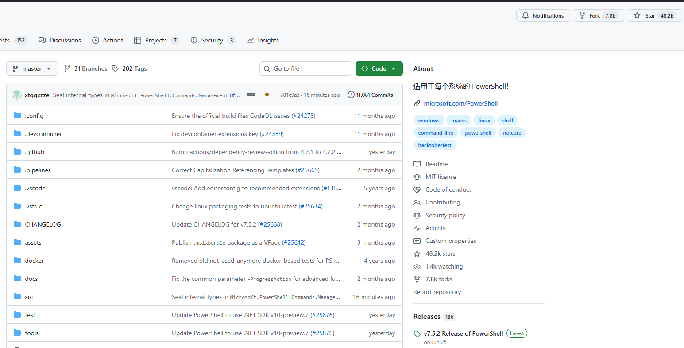Expand the green Code dropdown
This screenshot has width=684, height=348.
pyautogui.click(x=379, y=68)
